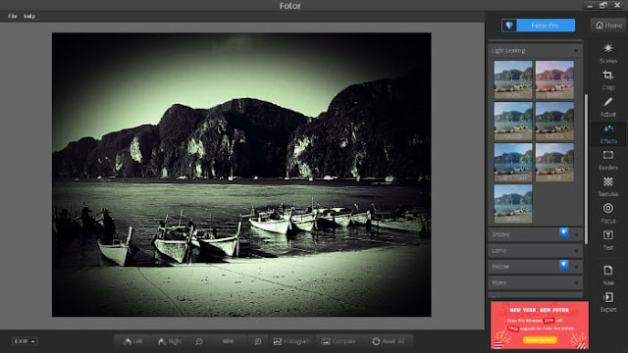Image resolution: width=628 pixels, height=353 pixels.
Task: Open the Adjust panel
Action: 608,107
